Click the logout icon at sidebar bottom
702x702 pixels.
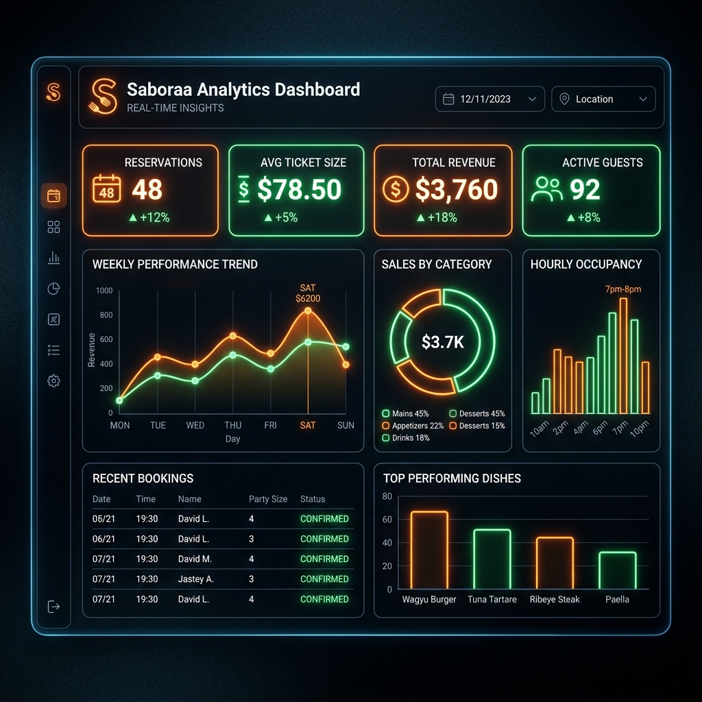[53, 607]
